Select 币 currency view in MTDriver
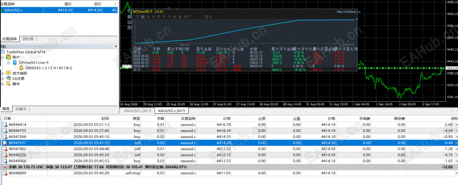The width and height of the screenshot is (458, 185). (x=169, y=17)
